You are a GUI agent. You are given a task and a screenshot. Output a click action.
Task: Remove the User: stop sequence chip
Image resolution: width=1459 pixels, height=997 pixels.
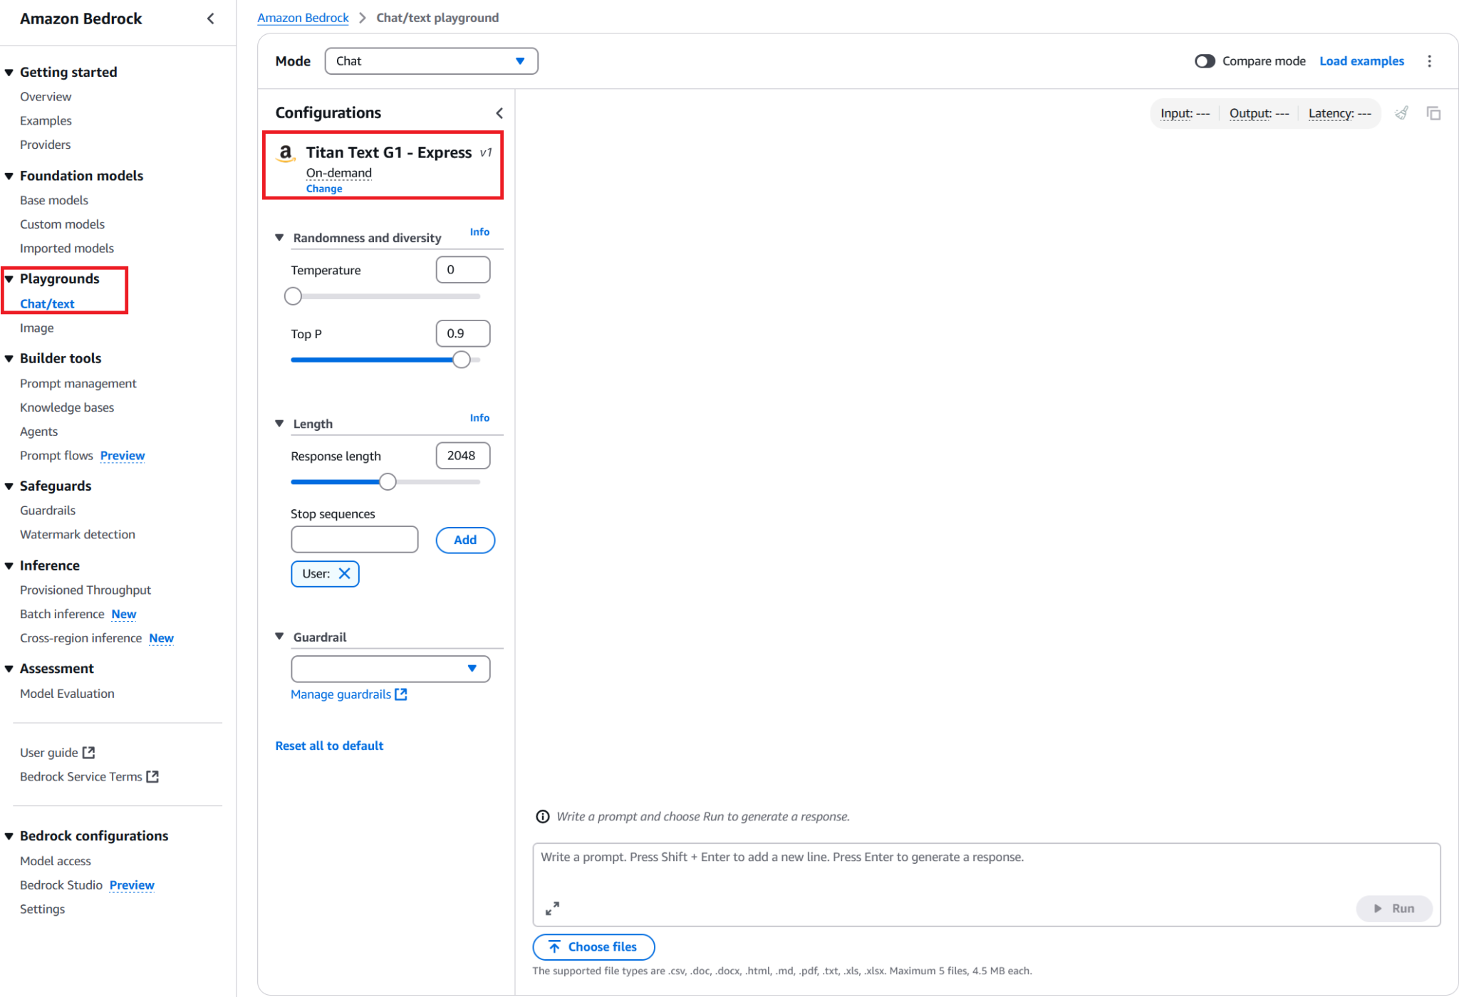[x=344, y=573]
